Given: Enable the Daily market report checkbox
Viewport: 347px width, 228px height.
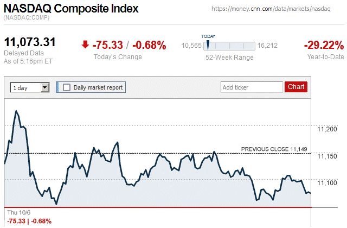Looking at the screenshot, I should (x=67, y=87).
